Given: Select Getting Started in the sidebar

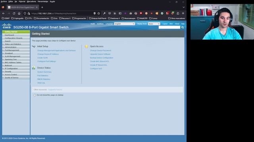Looking at the screenshot, I should coord(16,32).
